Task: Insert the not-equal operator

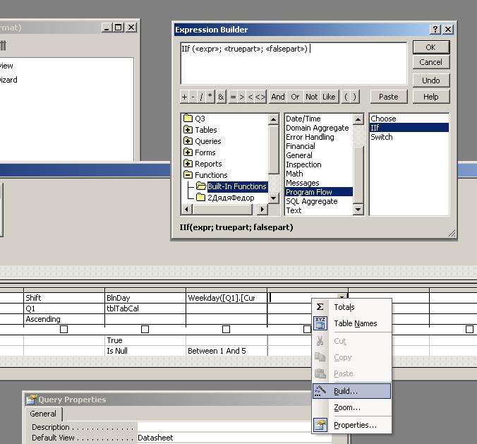Action: 260,97
